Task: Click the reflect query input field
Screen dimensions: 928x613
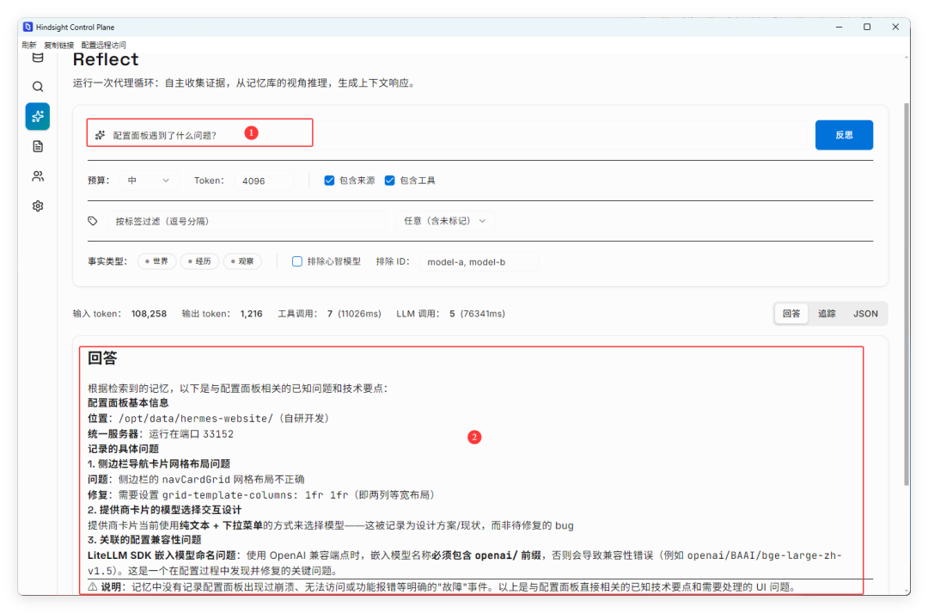Action: tap(449, 135)
